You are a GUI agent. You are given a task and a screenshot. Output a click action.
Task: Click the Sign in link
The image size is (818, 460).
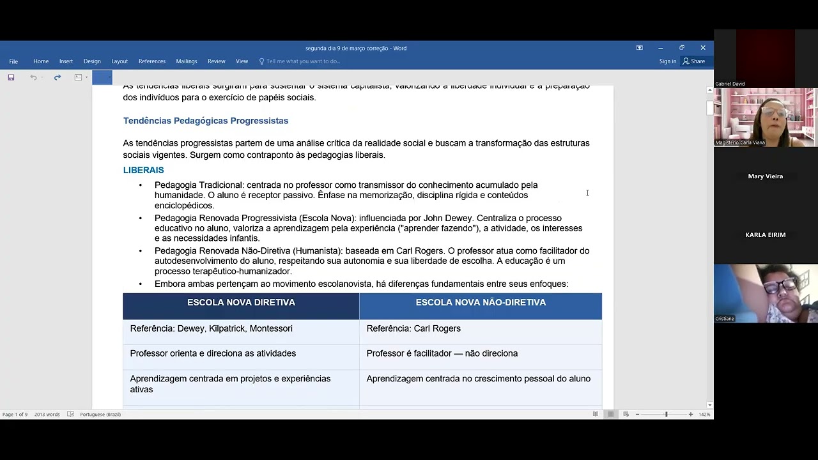tap(668, 61)
